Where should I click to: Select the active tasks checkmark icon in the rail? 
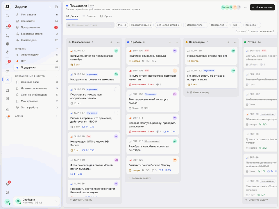[x=7, y=79]
